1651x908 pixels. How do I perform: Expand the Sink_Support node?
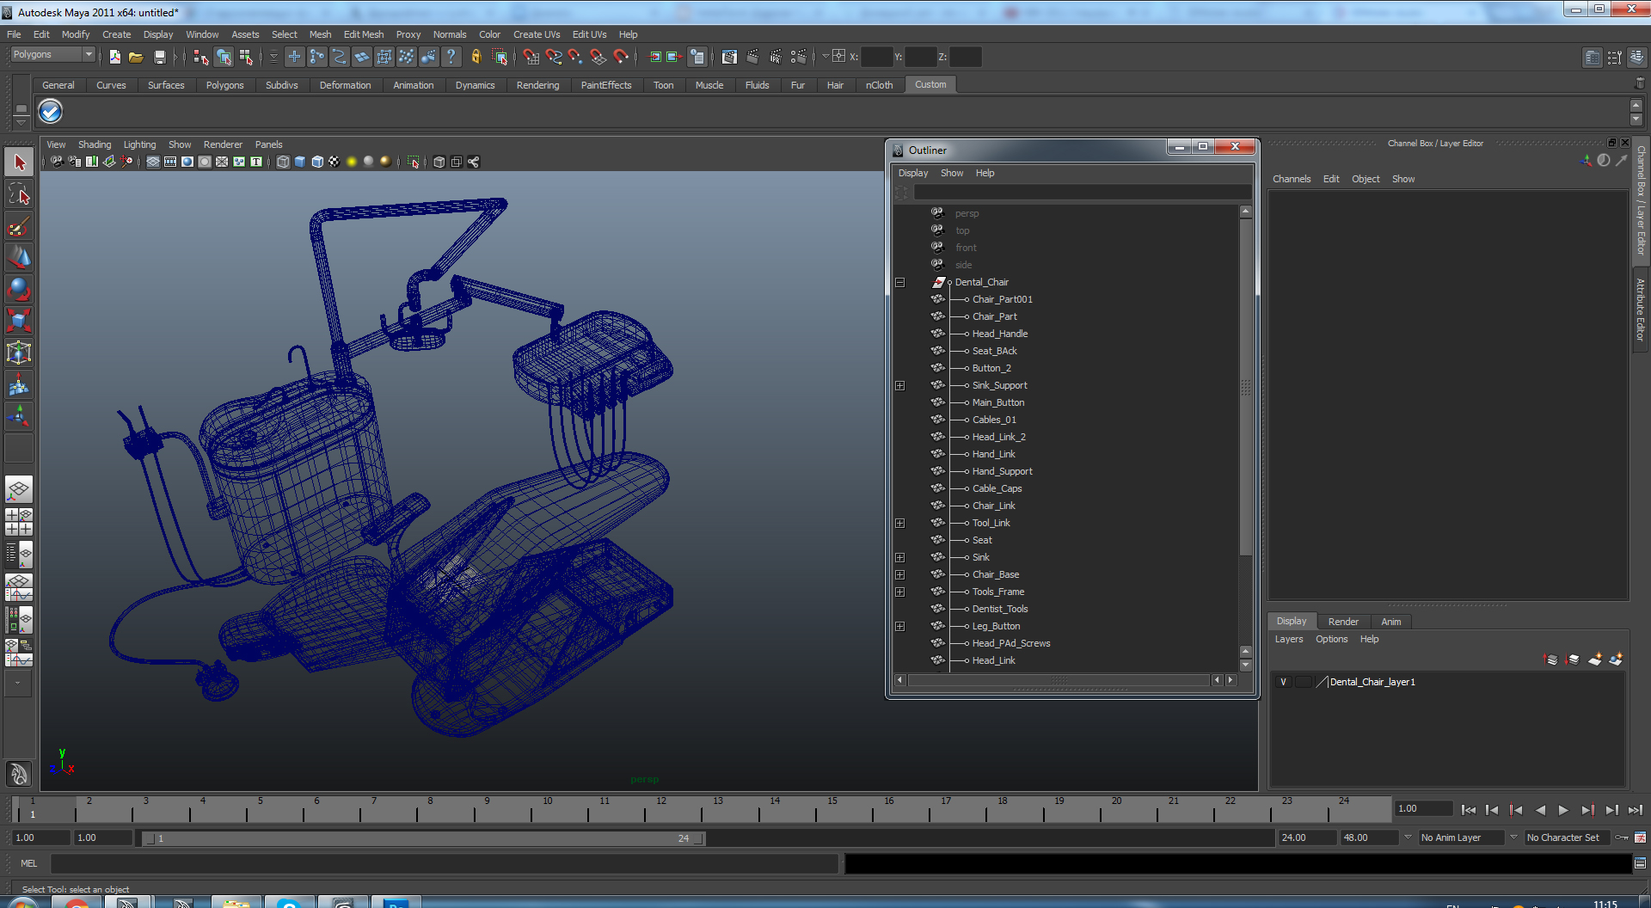tap(899, 385)
